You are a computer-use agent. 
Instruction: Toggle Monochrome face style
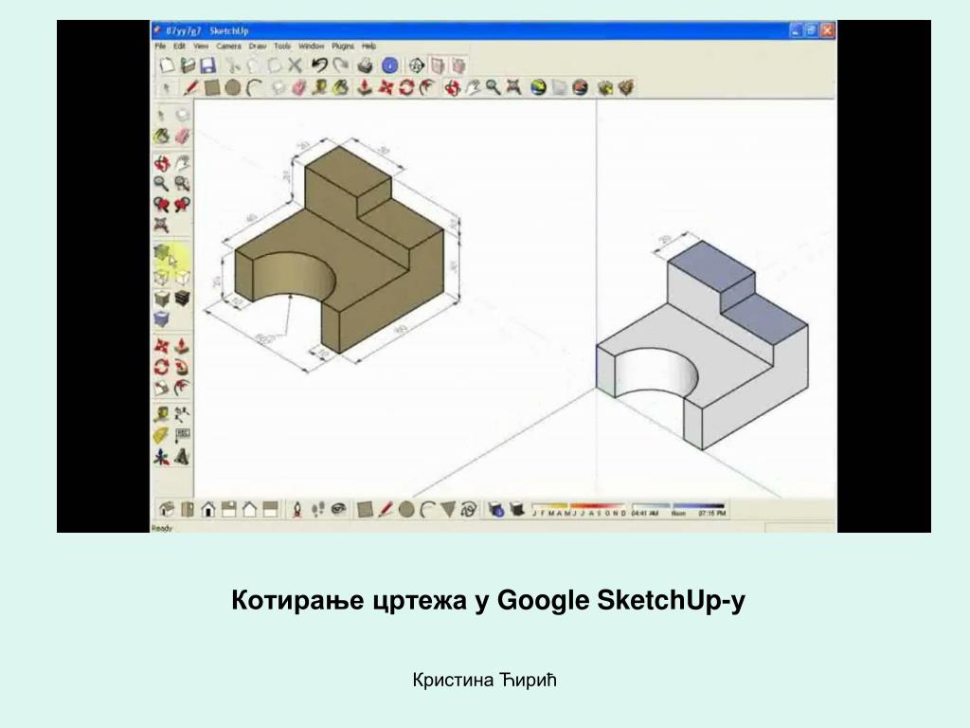(161, 319)
